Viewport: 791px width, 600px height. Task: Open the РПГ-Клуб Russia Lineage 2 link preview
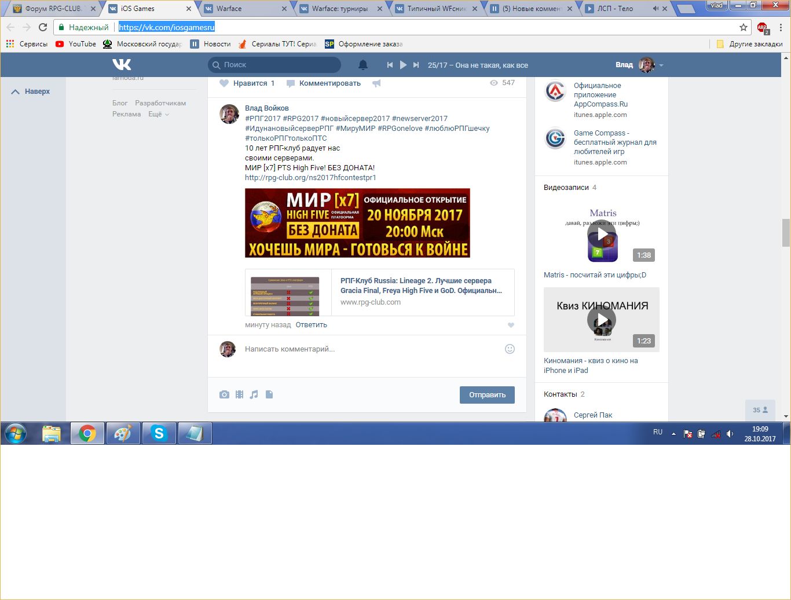[380, 292]
